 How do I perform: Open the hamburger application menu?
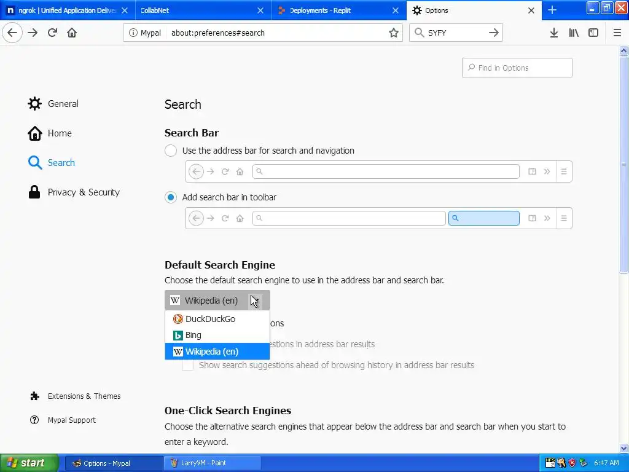click(x=617, y=33)
